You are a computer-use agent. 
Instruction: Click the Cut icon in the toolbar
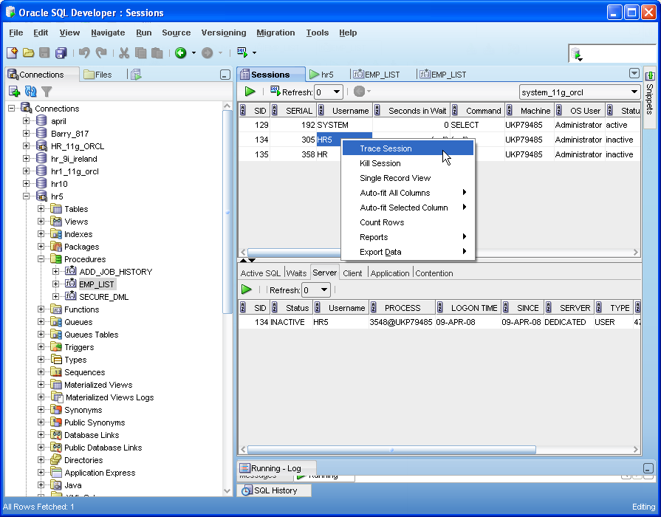[x=123, y=52]
